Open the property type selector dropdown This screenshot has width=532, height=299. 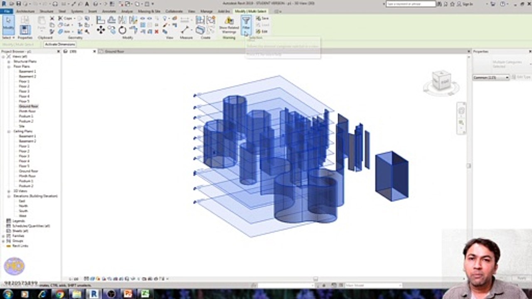(491, 78)
